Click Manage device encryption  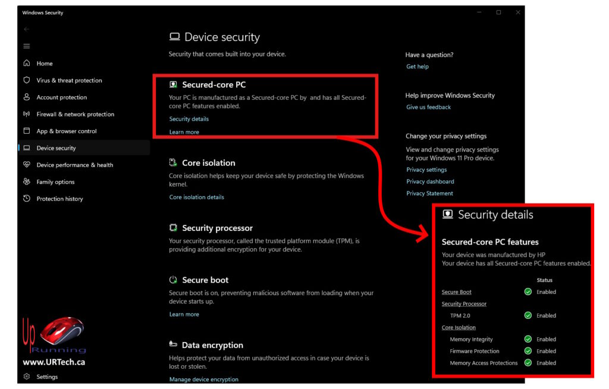pyautogui.click(x=204, y=379)
